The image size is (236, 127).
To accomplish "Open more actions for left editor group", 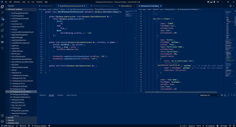I will click(x=134, y=6).
